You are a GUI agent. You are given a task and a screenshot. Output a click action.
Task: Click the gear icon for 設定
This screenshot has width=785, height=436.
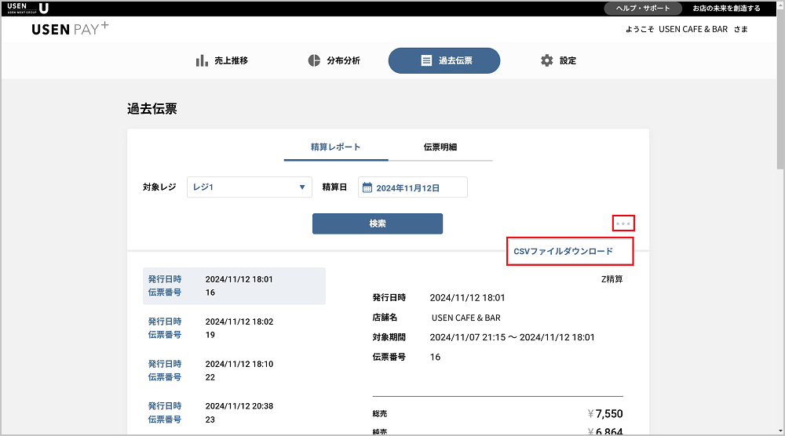(547, 60)
